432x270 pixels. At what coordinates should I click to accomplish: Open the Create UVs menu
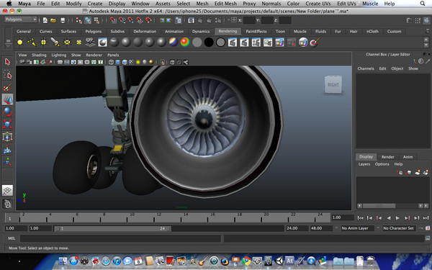[318, 4]
